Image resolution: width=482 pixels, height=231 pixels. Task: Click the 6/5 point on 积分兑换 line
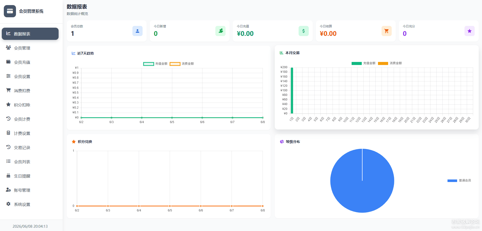[x=170, y=206]
